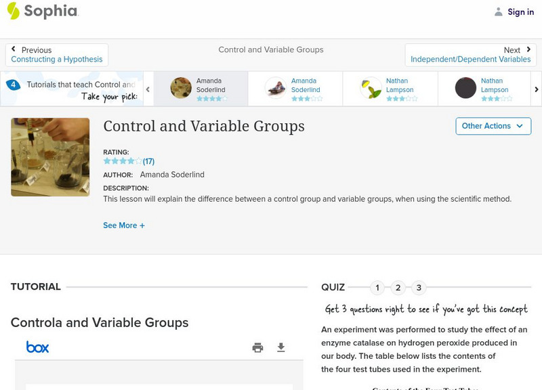Viewport: 542px width, 390px height.
Task: Go to Previous: Constructing a Hypothesis
Action: coord(57,55)
